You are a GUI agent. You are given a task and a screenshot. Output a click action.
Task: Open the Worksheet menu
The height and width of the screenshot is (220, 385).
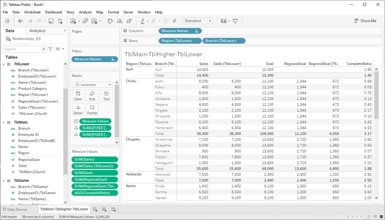[32, 12]
